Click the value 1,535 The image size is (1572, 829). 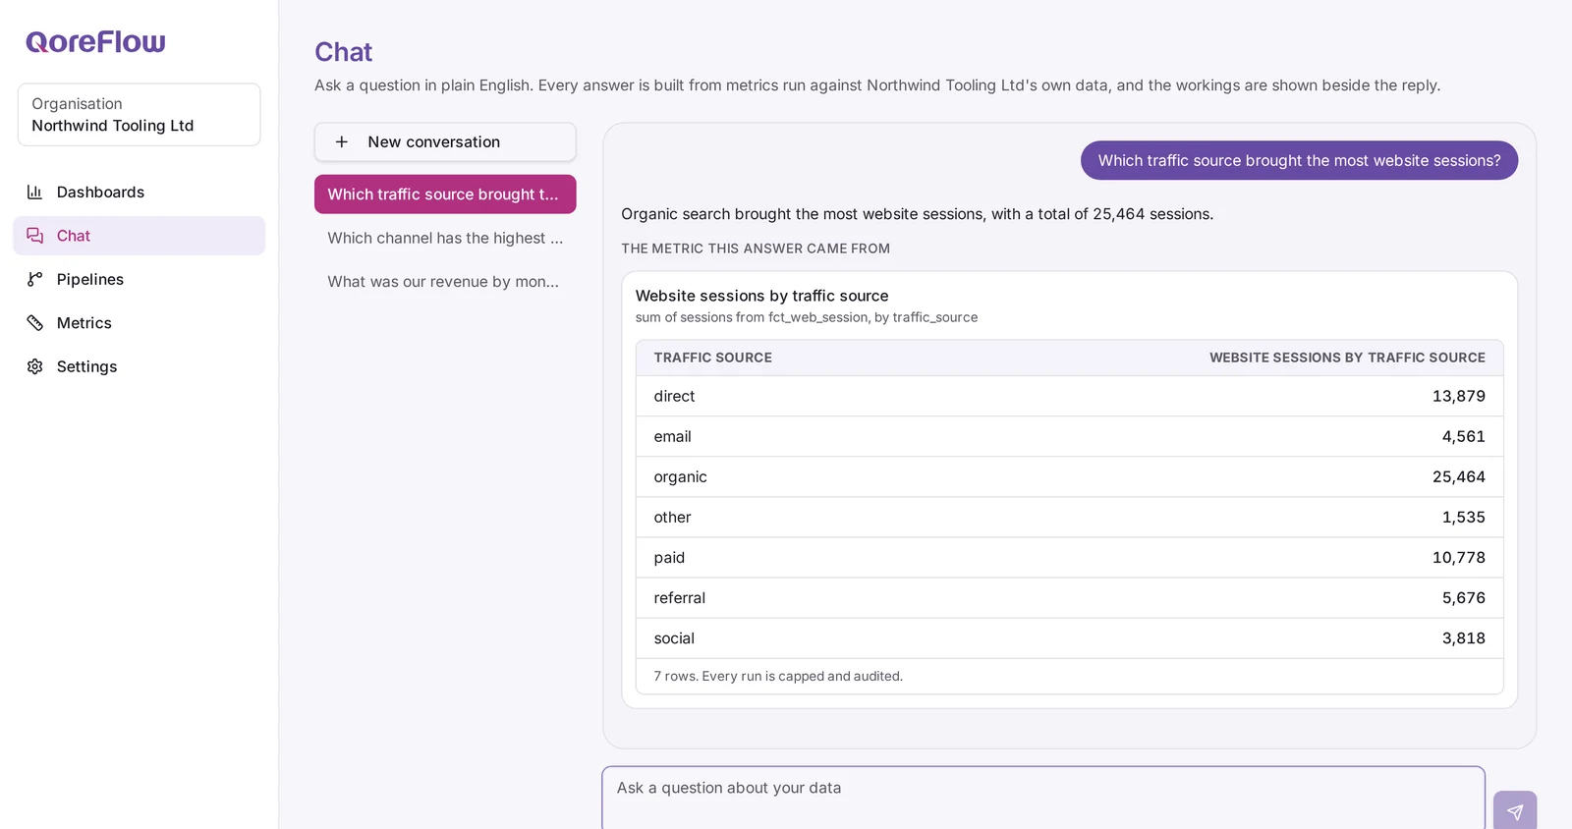(x=1464, y=517)
